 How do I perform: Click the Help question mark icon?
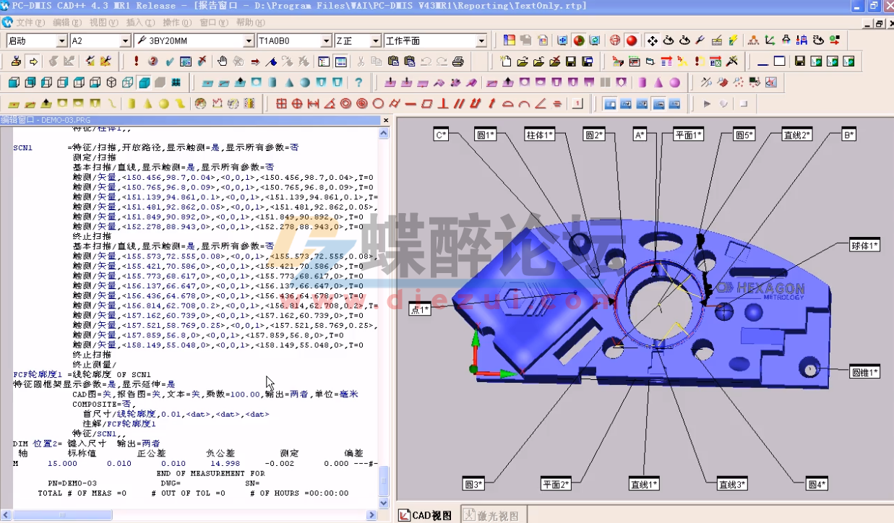coord(360,82)
